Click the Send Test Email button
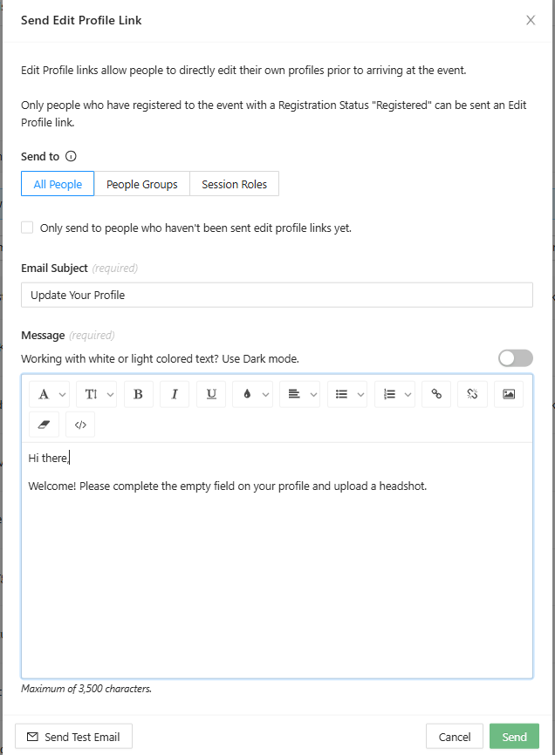555x755 pixels. 73,737
